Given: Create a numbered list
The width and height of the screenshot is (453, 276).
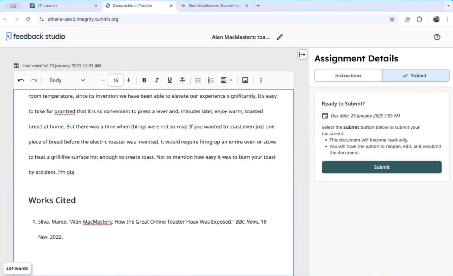Looking at the screenshot, I should (211, 80).
